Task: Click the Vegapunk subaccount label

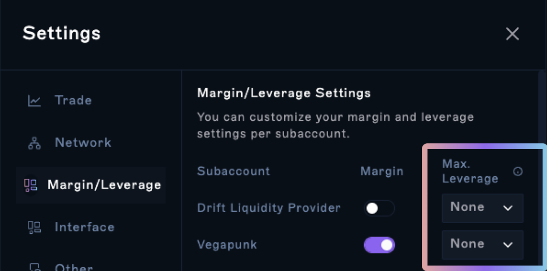Action: pyautogui.click(x=227, y=245)
